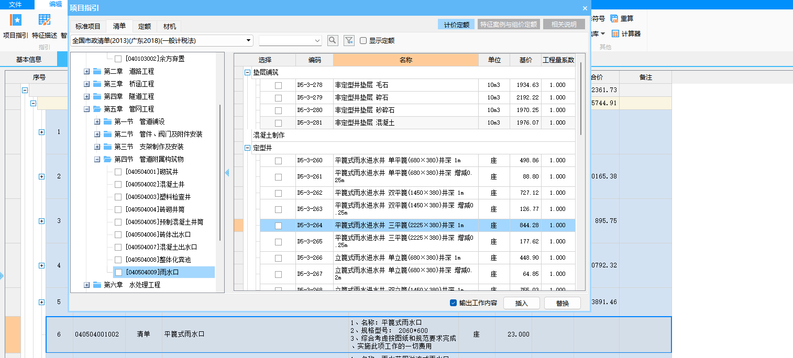The width and height of the screenshot is (793, 358).
Task: Collapse the 垫层铺筑 group
Action: (x=247, y=72)
